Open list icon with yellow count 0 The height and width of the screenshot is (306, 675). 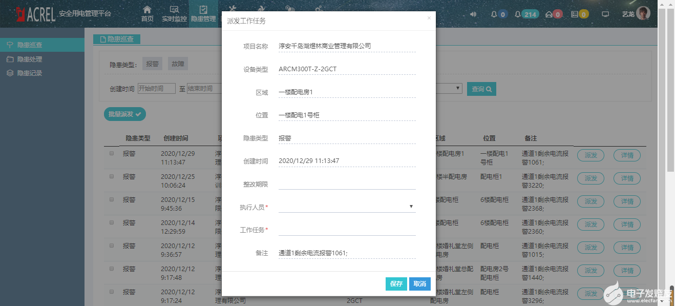tap(580, 14)
